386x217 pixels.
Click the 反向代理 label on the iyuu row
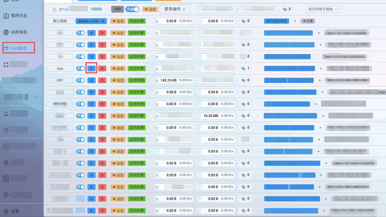[136, 68]
